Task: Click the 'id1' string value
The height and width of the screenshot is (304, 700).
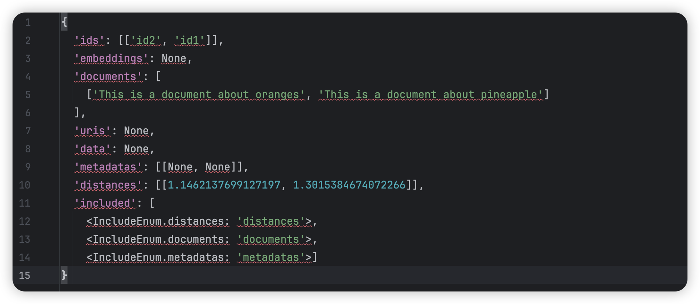Action: [x=190, y=40]
